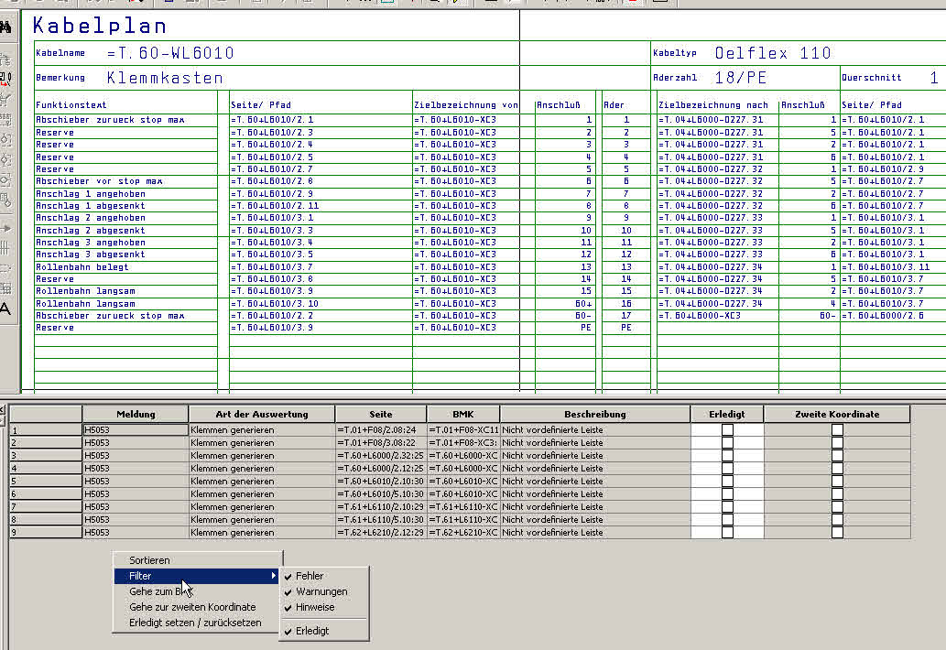Toggle the Hinweise filter option
The height and width of the screenshot is (650, 946).
pos(324,607)
